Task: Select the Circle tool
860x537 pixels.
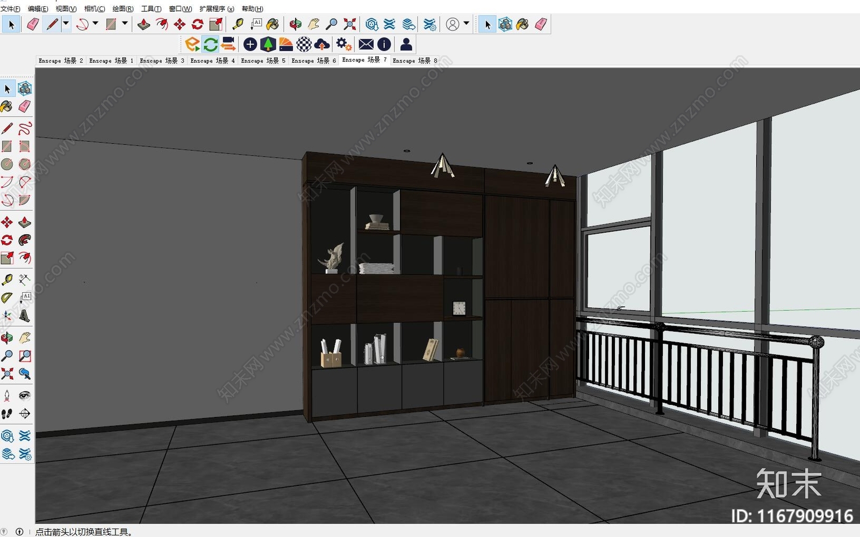Action: pos(7,164)
